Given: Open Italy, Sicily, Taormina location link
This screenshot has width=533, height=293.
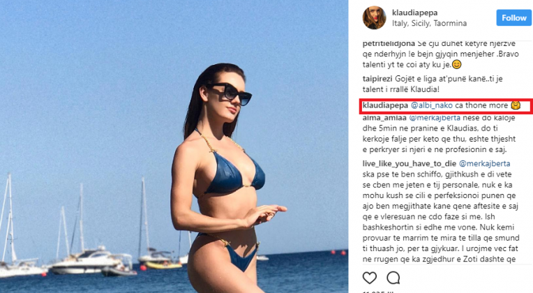Looking at the screenshot, I should pyautogui.click(x=429, y=23).
